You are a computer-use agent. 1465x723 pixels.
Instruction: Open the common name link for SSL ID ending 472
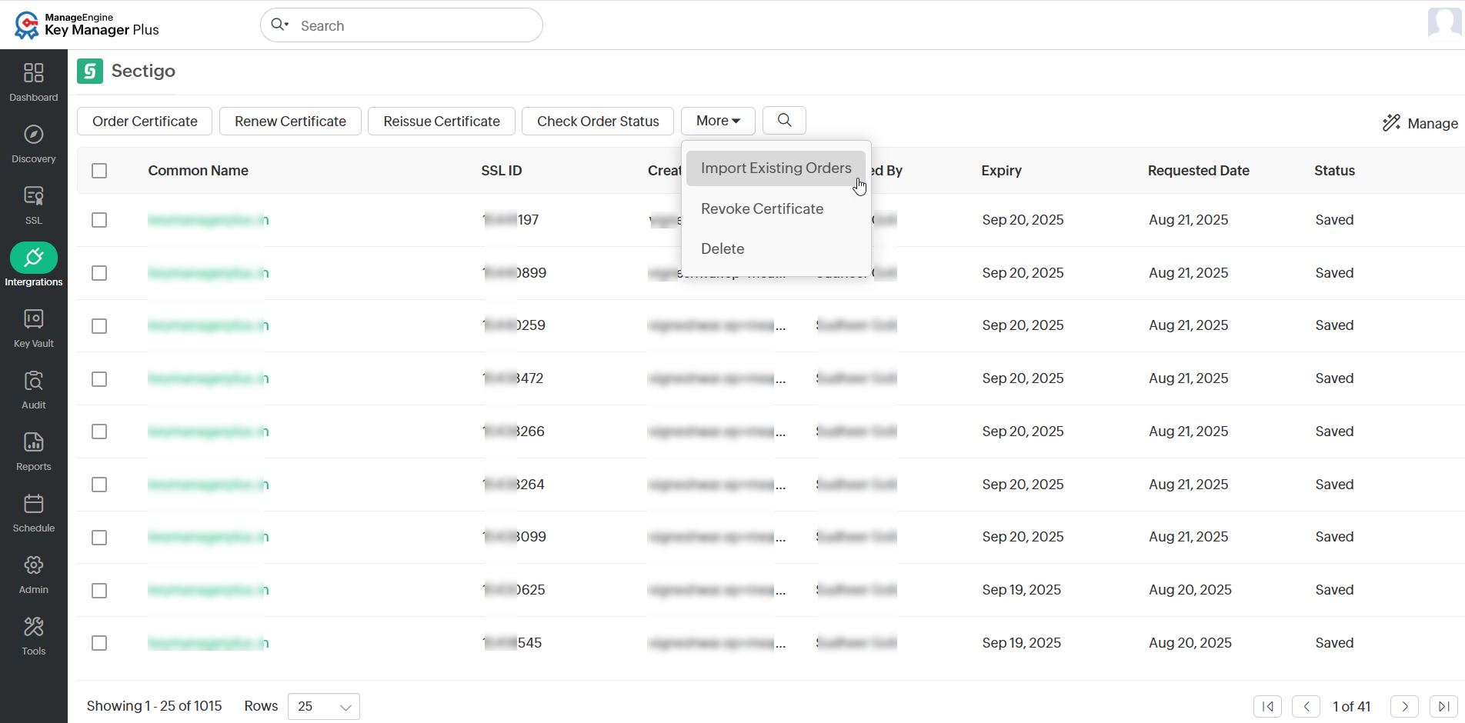pyautogui.click(x=208, y=378)
